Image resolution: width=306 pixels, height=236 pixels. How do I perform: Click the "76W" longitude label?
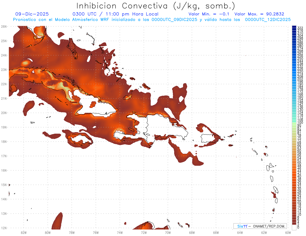pyautogui.click(x=96, y=232)
